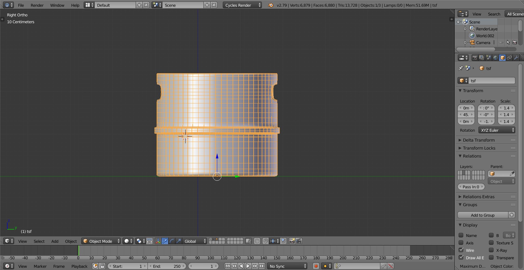This screenshot has width=524, height=270.
Task: Delete keyframes with crossed key icon
Action: [391, 266]
